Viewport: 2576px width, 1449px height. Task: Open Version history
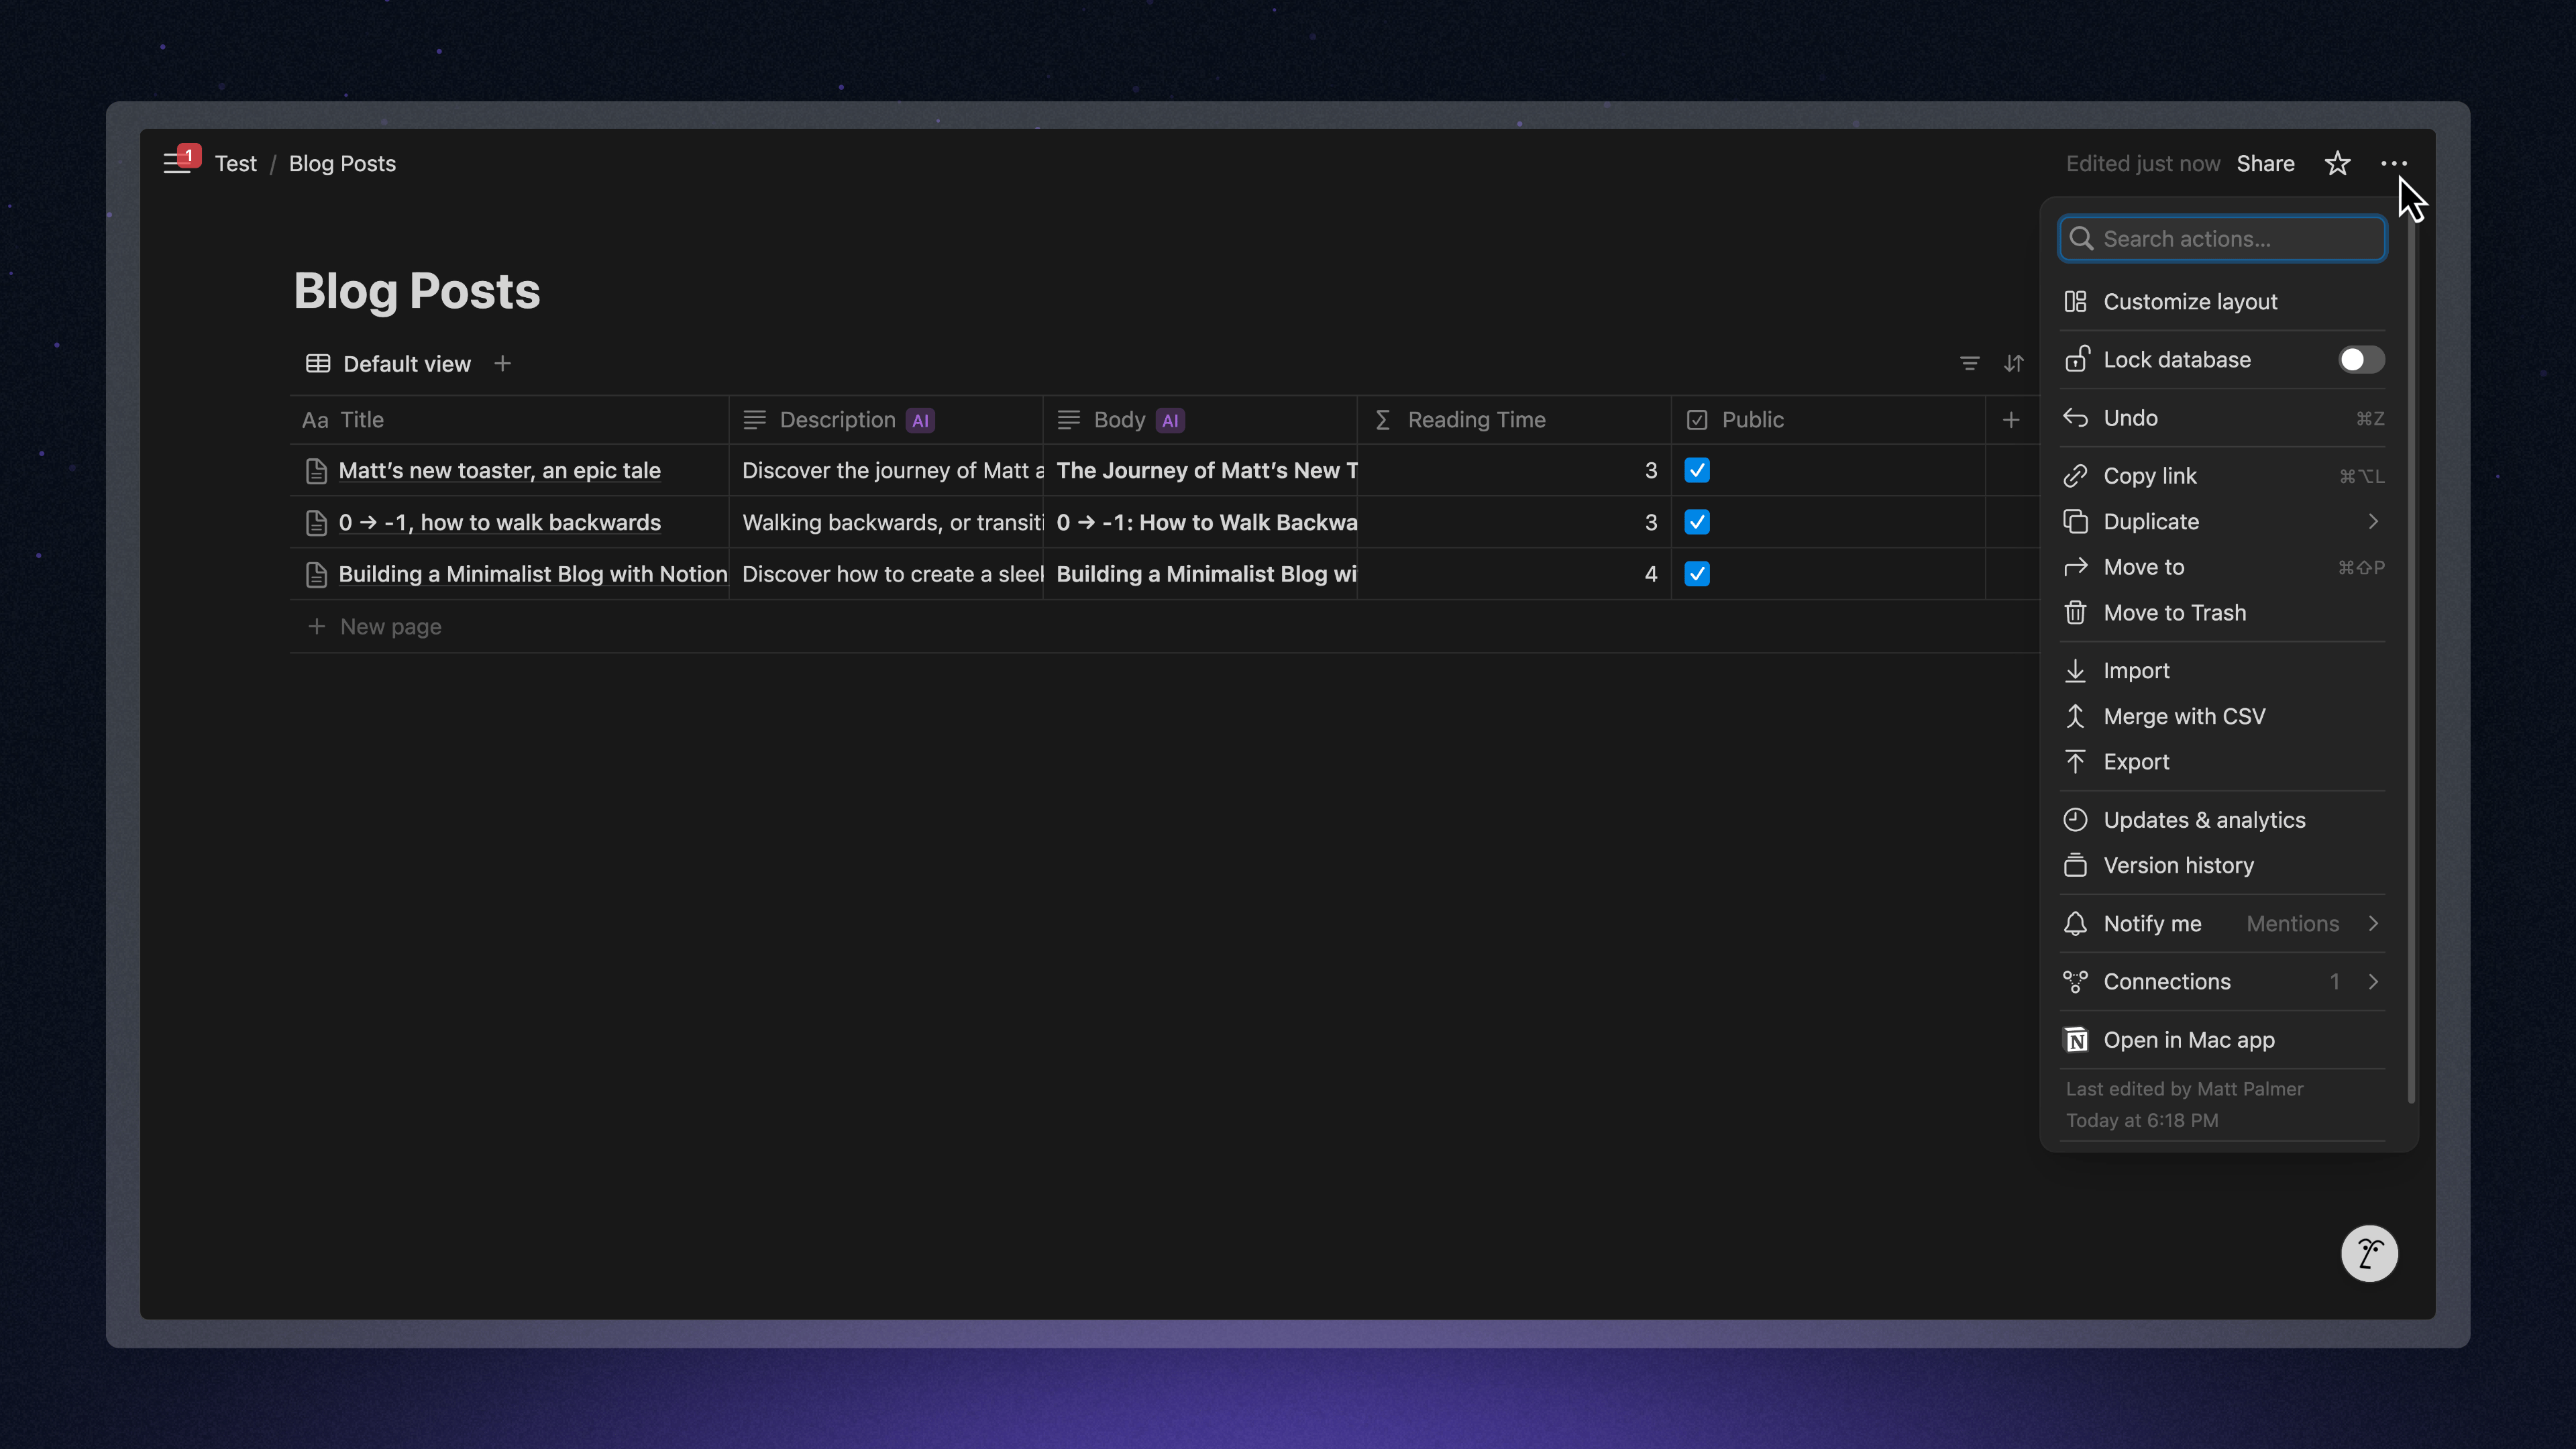click(x=2222, y=865)
